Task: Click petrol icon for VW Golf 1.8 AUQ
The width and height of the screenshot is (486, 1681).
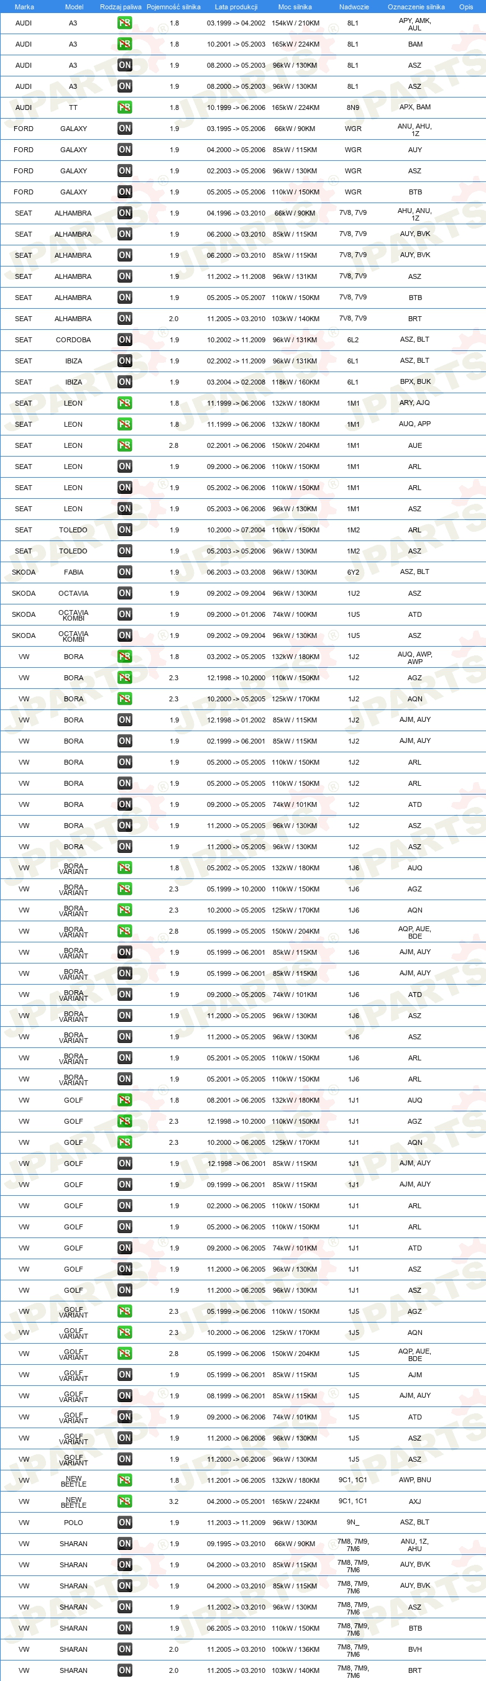Action: 125,1100
